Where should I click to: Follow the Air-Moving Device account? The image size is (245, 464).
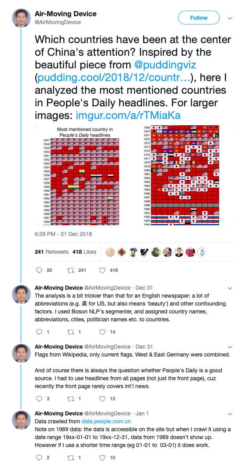pos(198,18)
